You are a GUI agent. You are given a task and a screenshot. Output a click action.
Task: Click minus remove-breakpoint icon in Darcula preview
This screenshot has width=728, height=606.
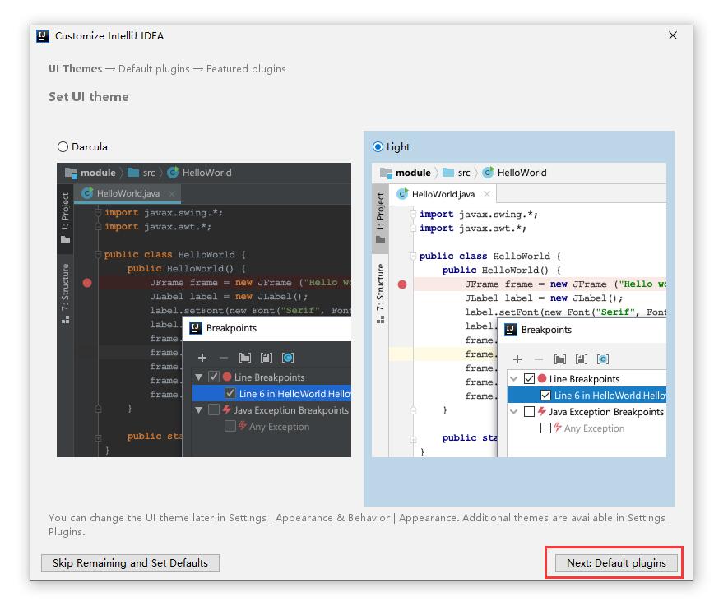point(223,358)
